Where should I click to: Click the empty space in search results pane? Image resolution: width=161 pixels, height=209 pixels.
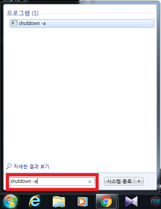80,93
